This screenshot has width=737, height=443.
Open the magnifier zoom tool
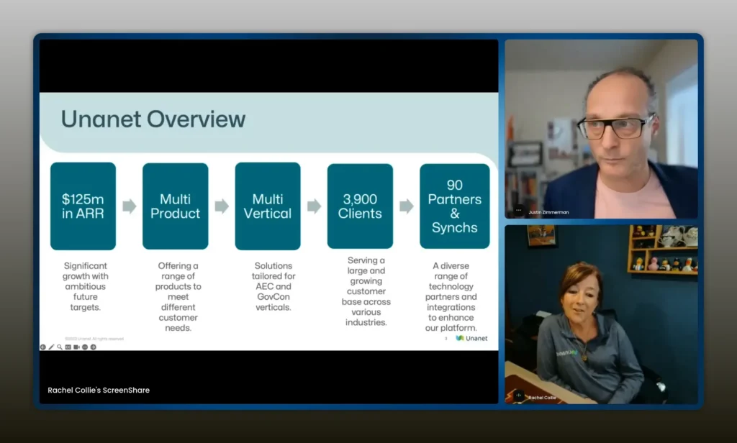pyautogui.click(x=60, y=347)
